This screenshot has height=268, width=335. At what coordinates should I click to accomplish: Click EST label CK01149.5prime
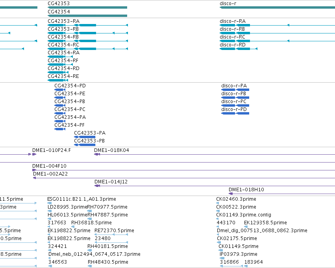pos(239,246)
